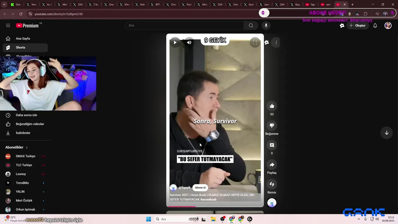Open the account avatar menu
Screen dimensions: 398x224
pos(388,26)
